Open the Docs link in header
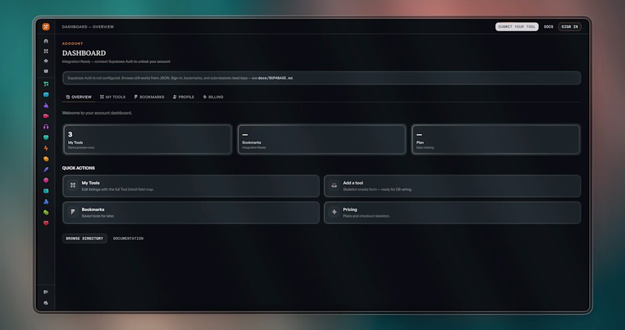Screen dimensions: 625x330 coord(548,27)
